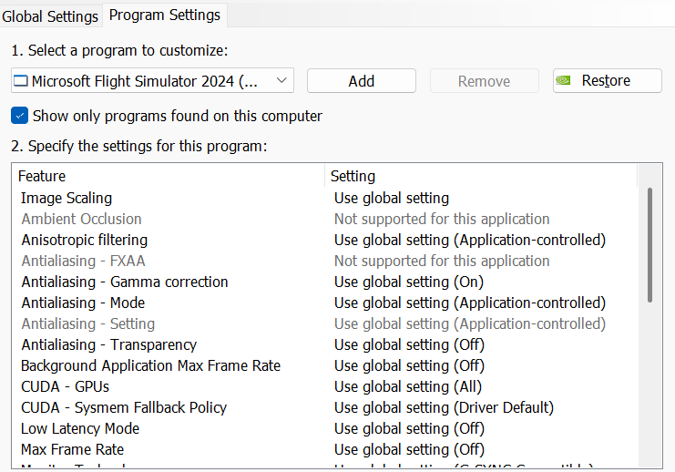The height and width of the screenshot is (472, 675).
Task: Select the Max Frame Rate feature
Action: 72,449
